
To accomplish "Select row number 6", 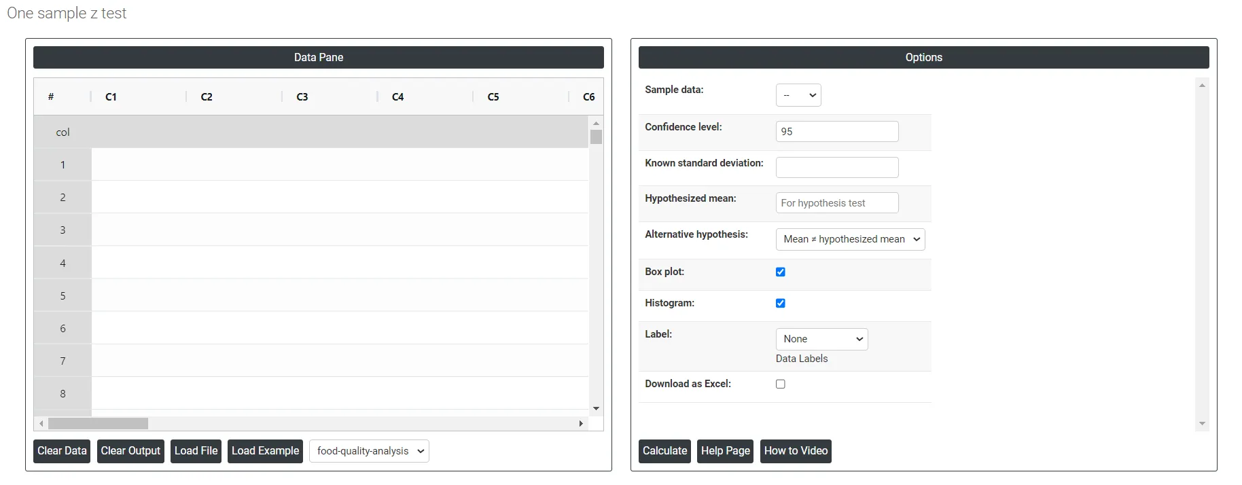I will pyautogui.click(x=63, y=329).
